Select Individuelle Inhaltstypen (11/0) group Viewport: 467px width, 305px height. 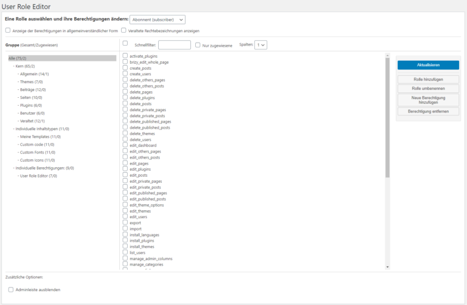coord(42,129)
